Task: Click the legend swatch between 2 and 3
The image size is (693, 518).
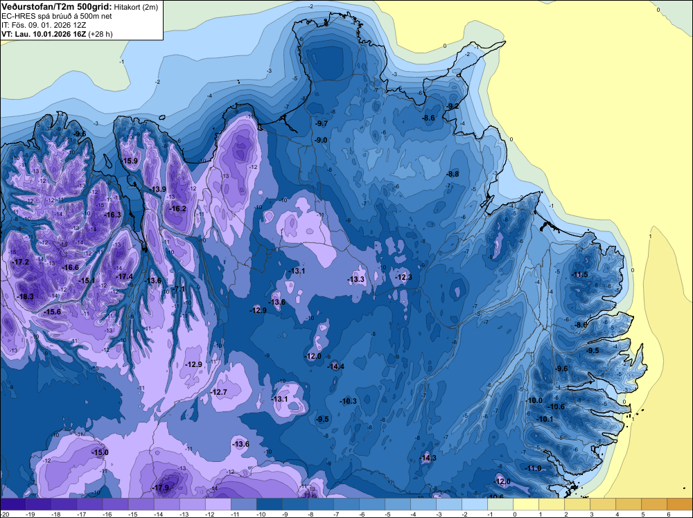Action: point(577,504)
